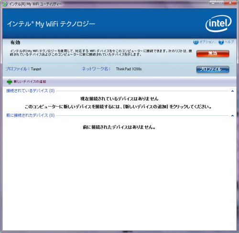Click the インテル My WiFi テクノロジー banner title
Screen dimensions: 239x233
[51, 24]
